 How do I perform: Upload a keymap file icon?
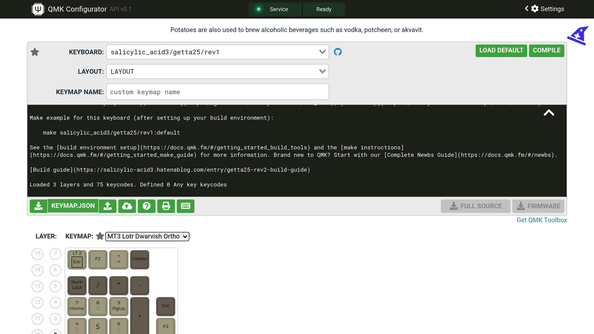[x=108, y=206]
